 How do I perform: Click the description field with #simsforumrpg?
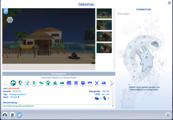pyautogui.click(x=56, y=106)
